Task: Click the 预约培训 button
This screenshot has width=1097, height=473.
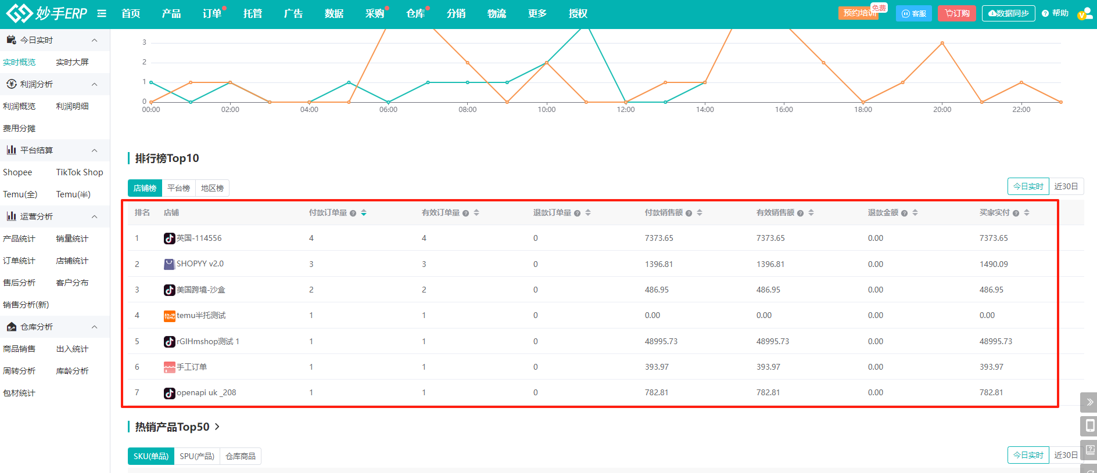Action: point(859,13)
